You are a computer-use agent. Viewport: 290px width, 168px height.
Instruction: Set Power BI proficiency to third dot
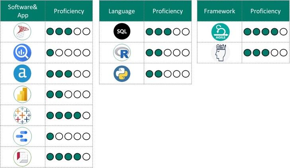69,95
